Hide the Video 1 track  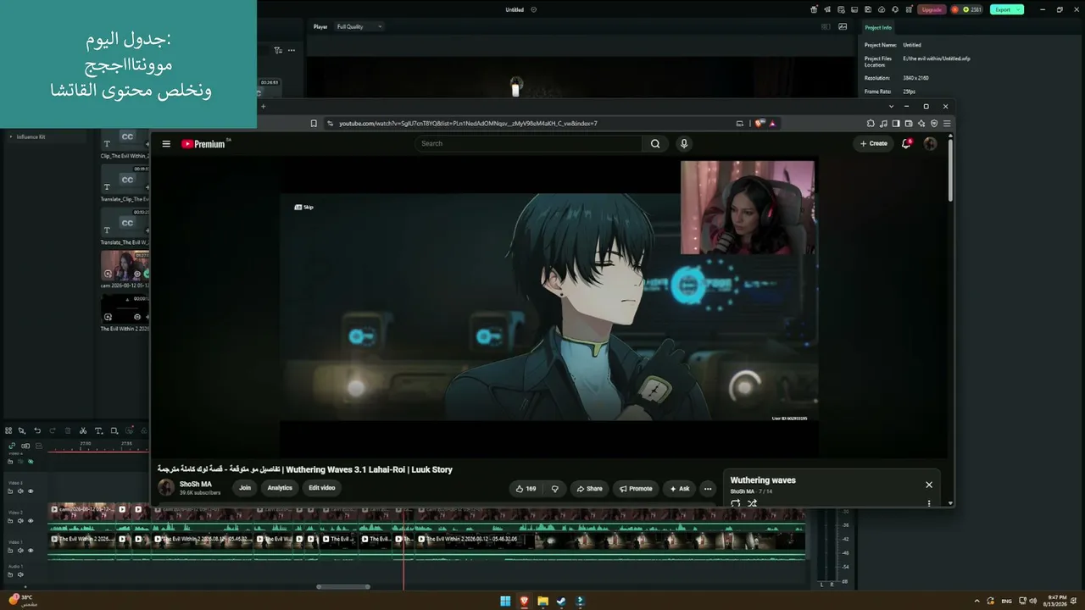pyautogui.click(x=31, y=551)
